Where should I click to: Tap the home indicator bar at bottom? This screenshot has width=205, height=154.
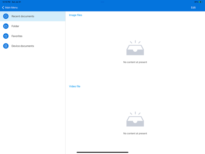102,152
